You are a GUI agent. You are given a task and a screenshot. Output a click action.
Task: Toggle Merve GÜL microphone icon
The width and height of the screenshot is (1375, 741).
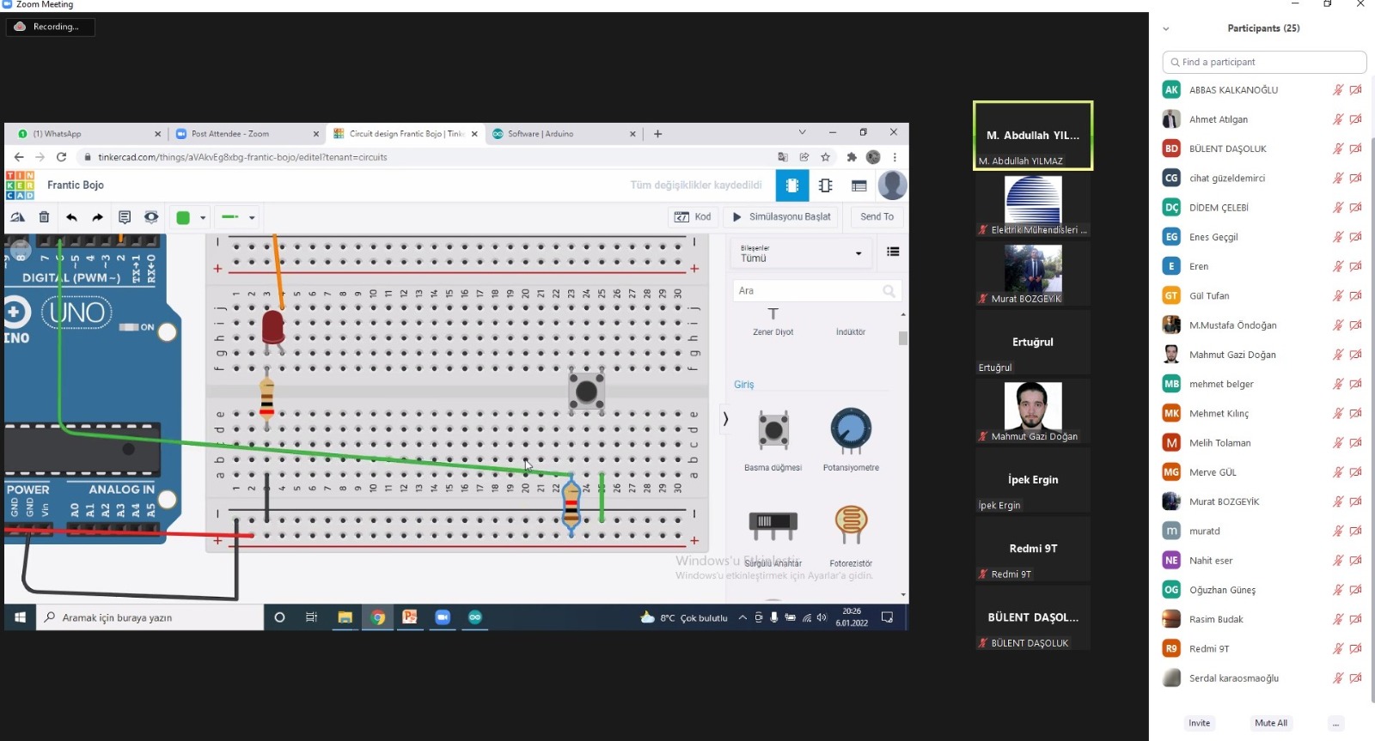tap(1337, 472)
